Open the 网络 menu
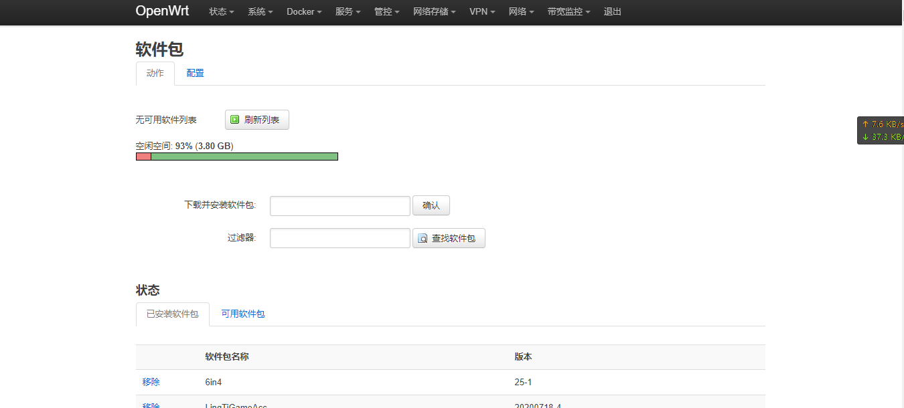 [x=521, y=11]
